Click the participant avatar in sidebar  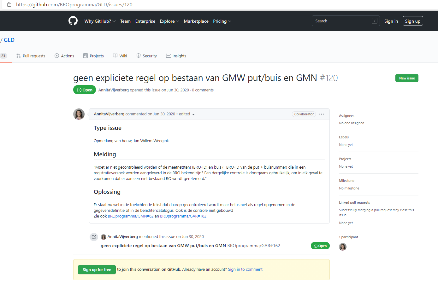click(343, 247)
